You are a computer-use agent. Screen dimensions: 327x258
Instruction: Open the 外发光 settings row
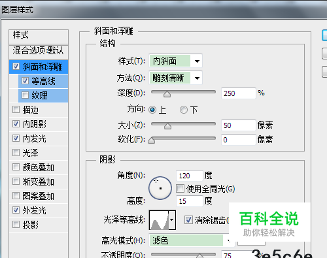pyautogui.click(x=39, y=210)
